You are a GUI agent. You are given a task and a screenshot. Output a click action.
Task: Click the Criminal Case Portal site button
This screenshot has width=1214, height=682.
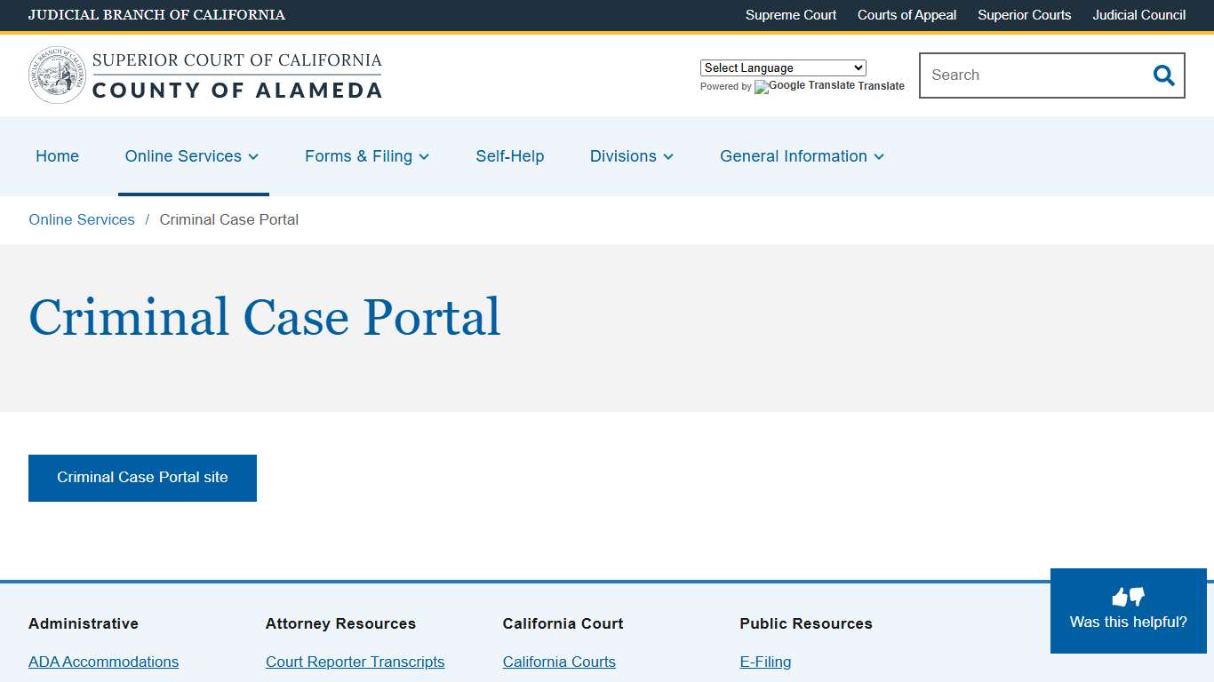142,478
